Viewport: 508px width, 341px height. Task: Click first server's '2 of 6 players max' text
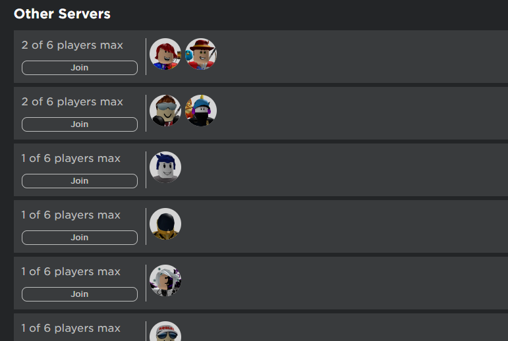click(x=72, y=45)
